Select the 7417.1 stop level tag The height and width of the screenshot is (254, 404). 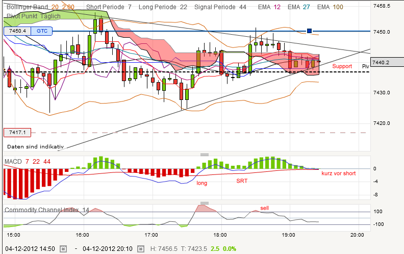17,133
